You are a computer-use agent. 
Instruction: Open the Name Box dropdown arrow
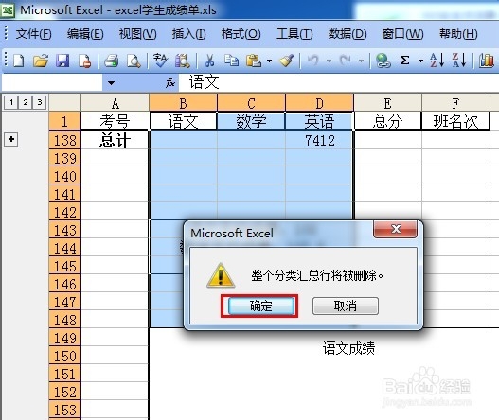click(x=111, y=83)
